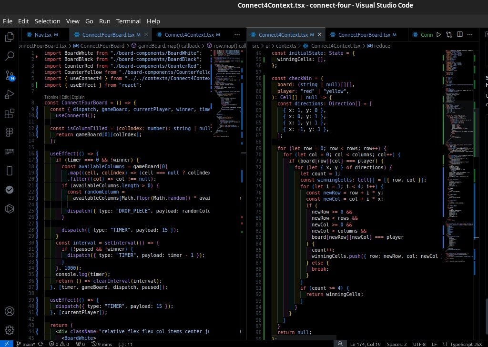Open the Explorer view in the Activity Bar
The height and width of the screenshot is (347, 488).
click(10, 37)
